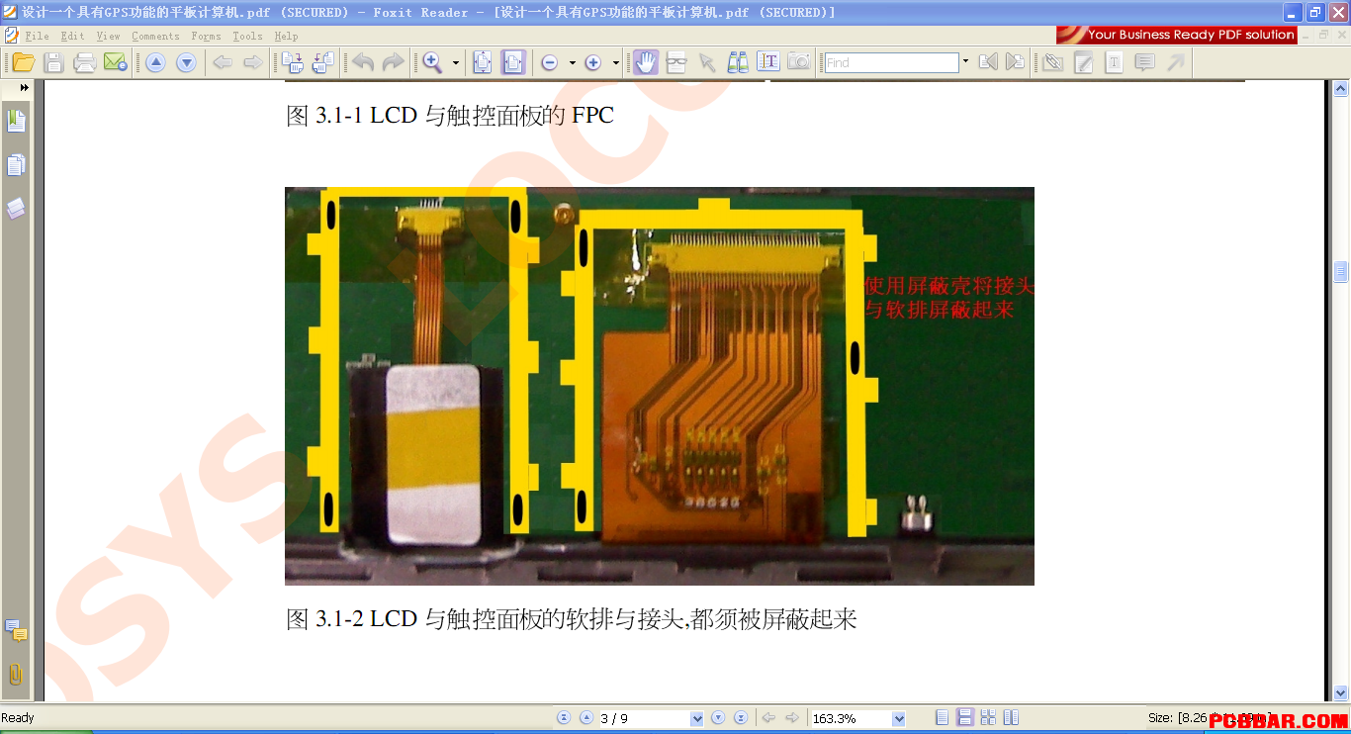
Task: Switch to Continuous Facing layout
Action: pyautogui.click(x=1011, y=718)
